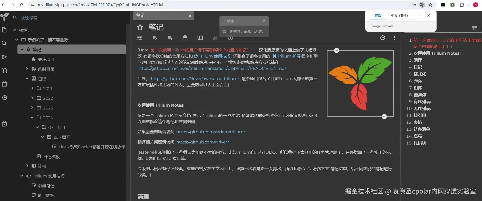Collapse the selected 笔记 tree node
The height and width of the screenshot is (201, 482).
pos(22,50)
